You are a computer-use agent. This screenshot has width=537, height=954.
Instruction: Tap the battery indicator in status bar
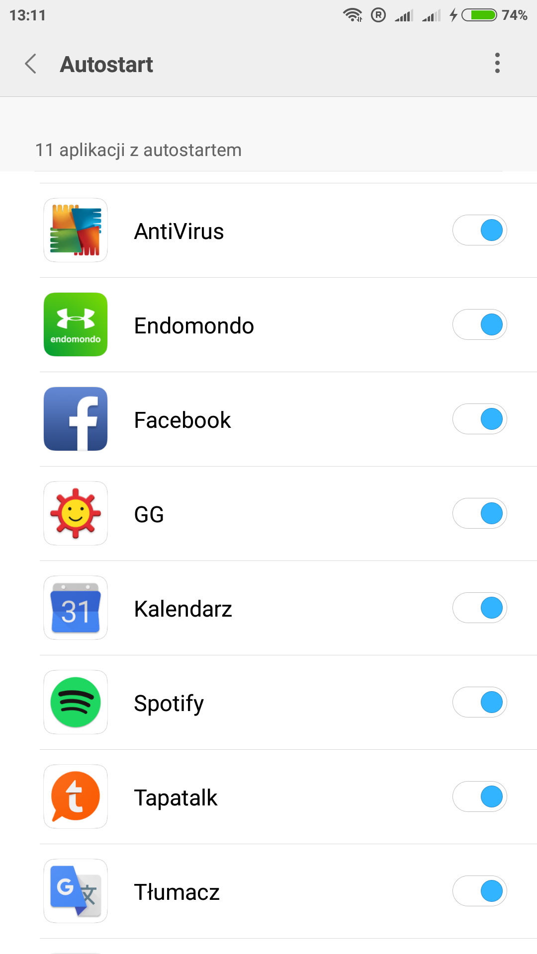pyautogui.click(x=479, y=15)
